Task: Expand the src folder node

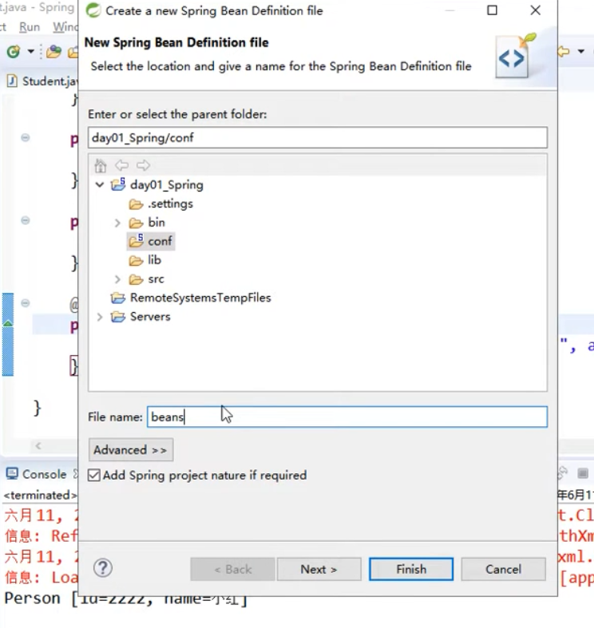Action: tap(117, 279)
